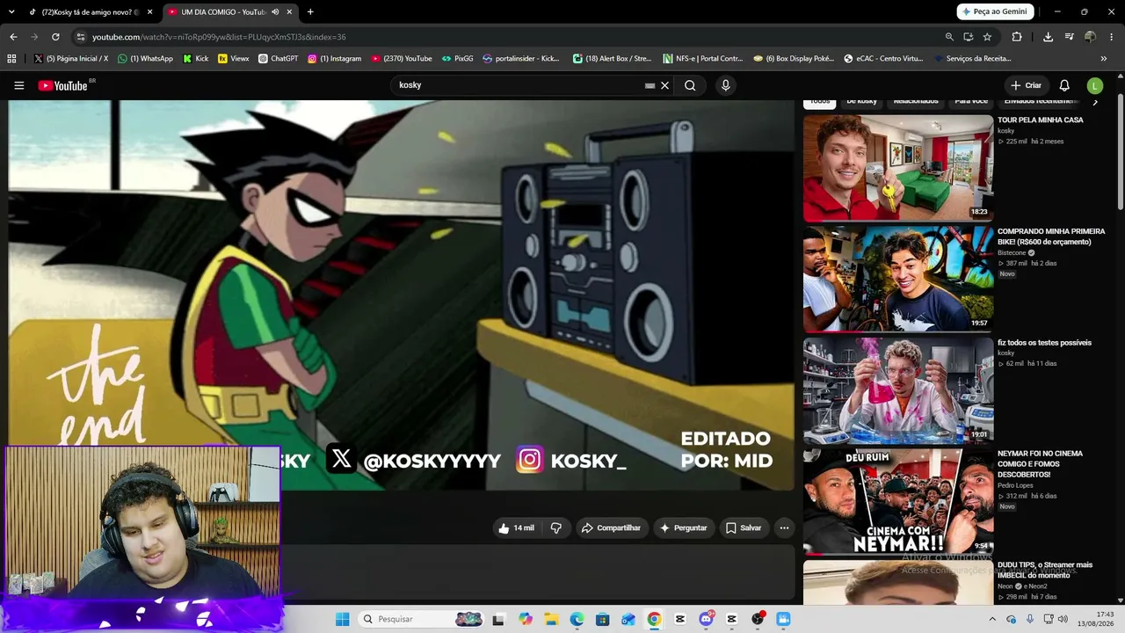Open DUDU TIPS video title

pyautogui.click(x=1045, y=570)
